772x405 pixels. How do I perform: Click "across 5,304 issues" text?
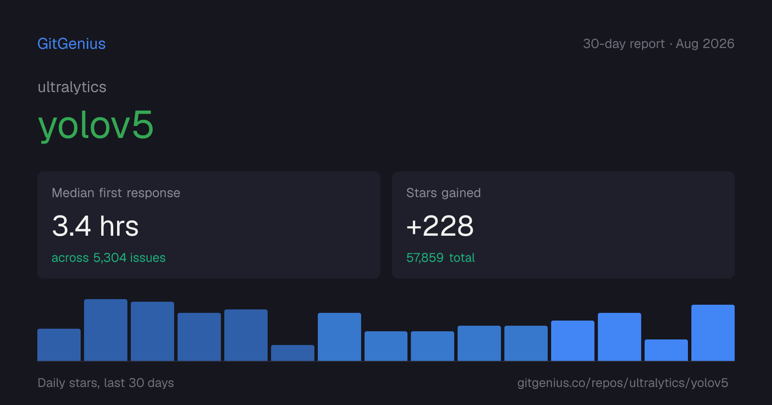point(109,258)
